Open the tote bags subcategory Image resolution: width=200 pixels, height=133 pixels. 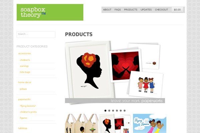pos(25,72)
